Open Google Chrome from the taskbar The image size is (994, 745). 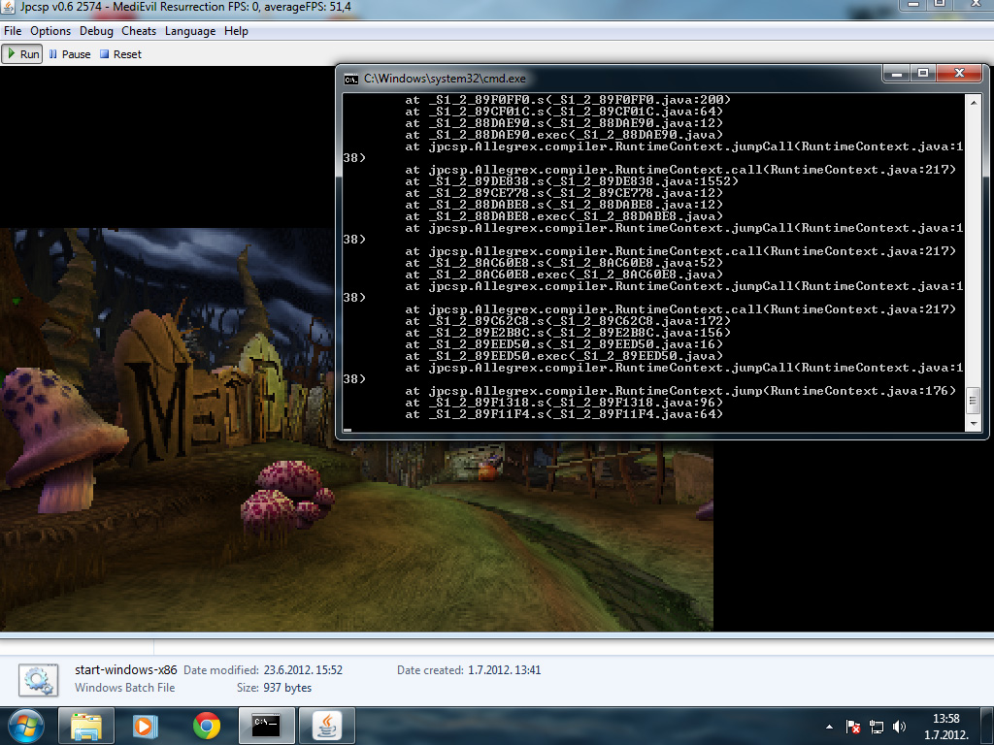206,725
